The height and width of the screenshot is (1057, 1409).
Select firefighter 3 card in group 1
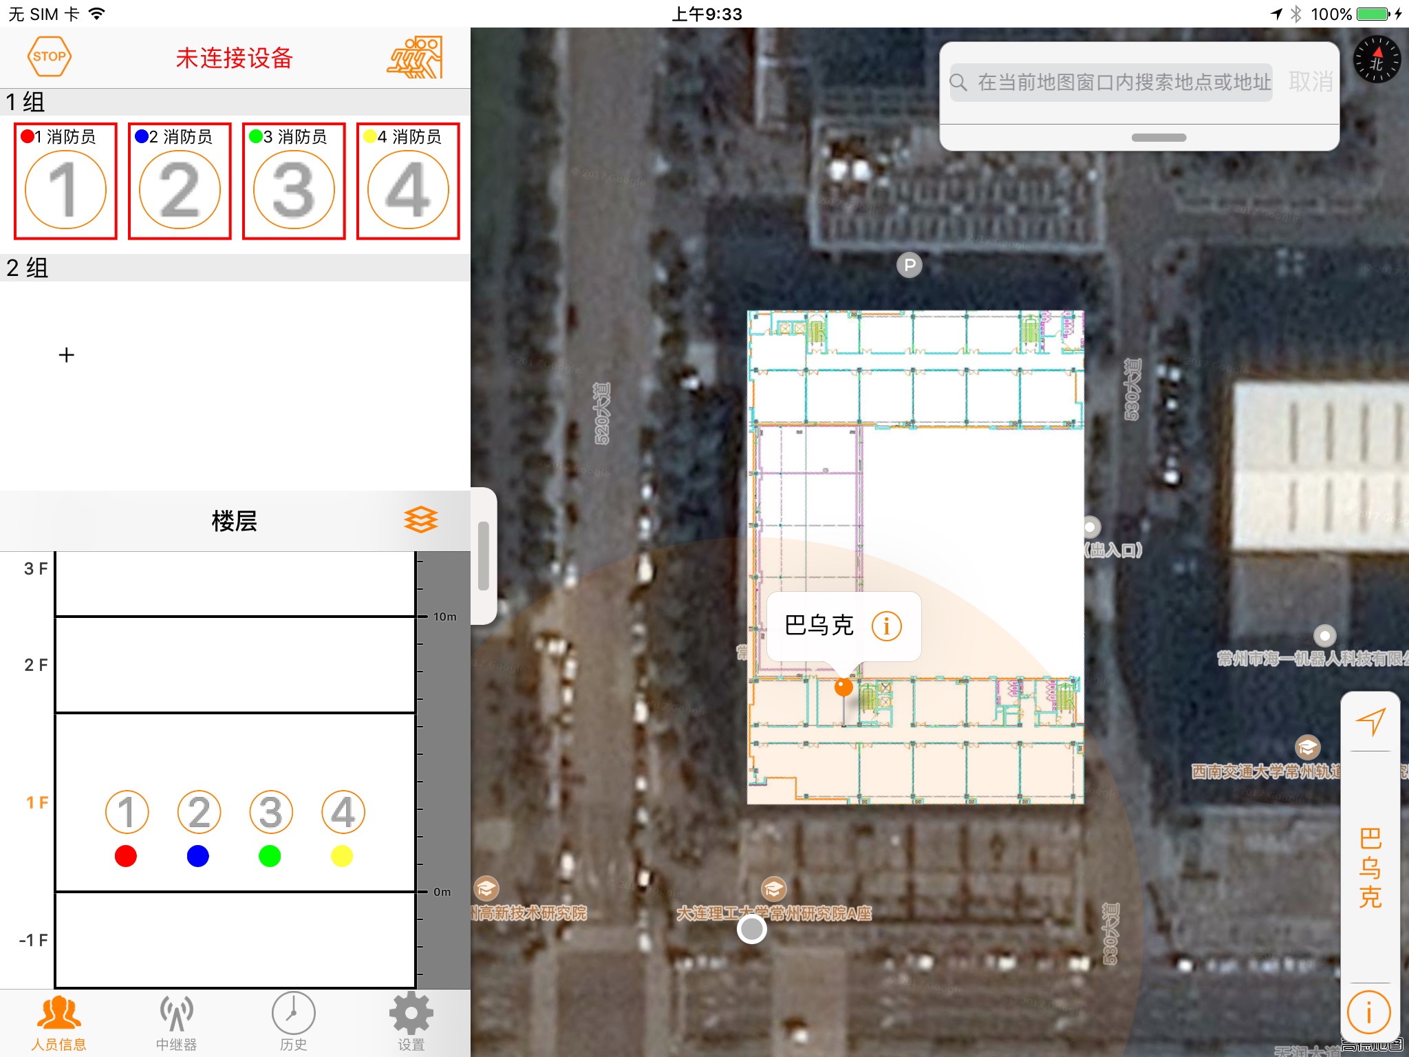coord(294,181)
